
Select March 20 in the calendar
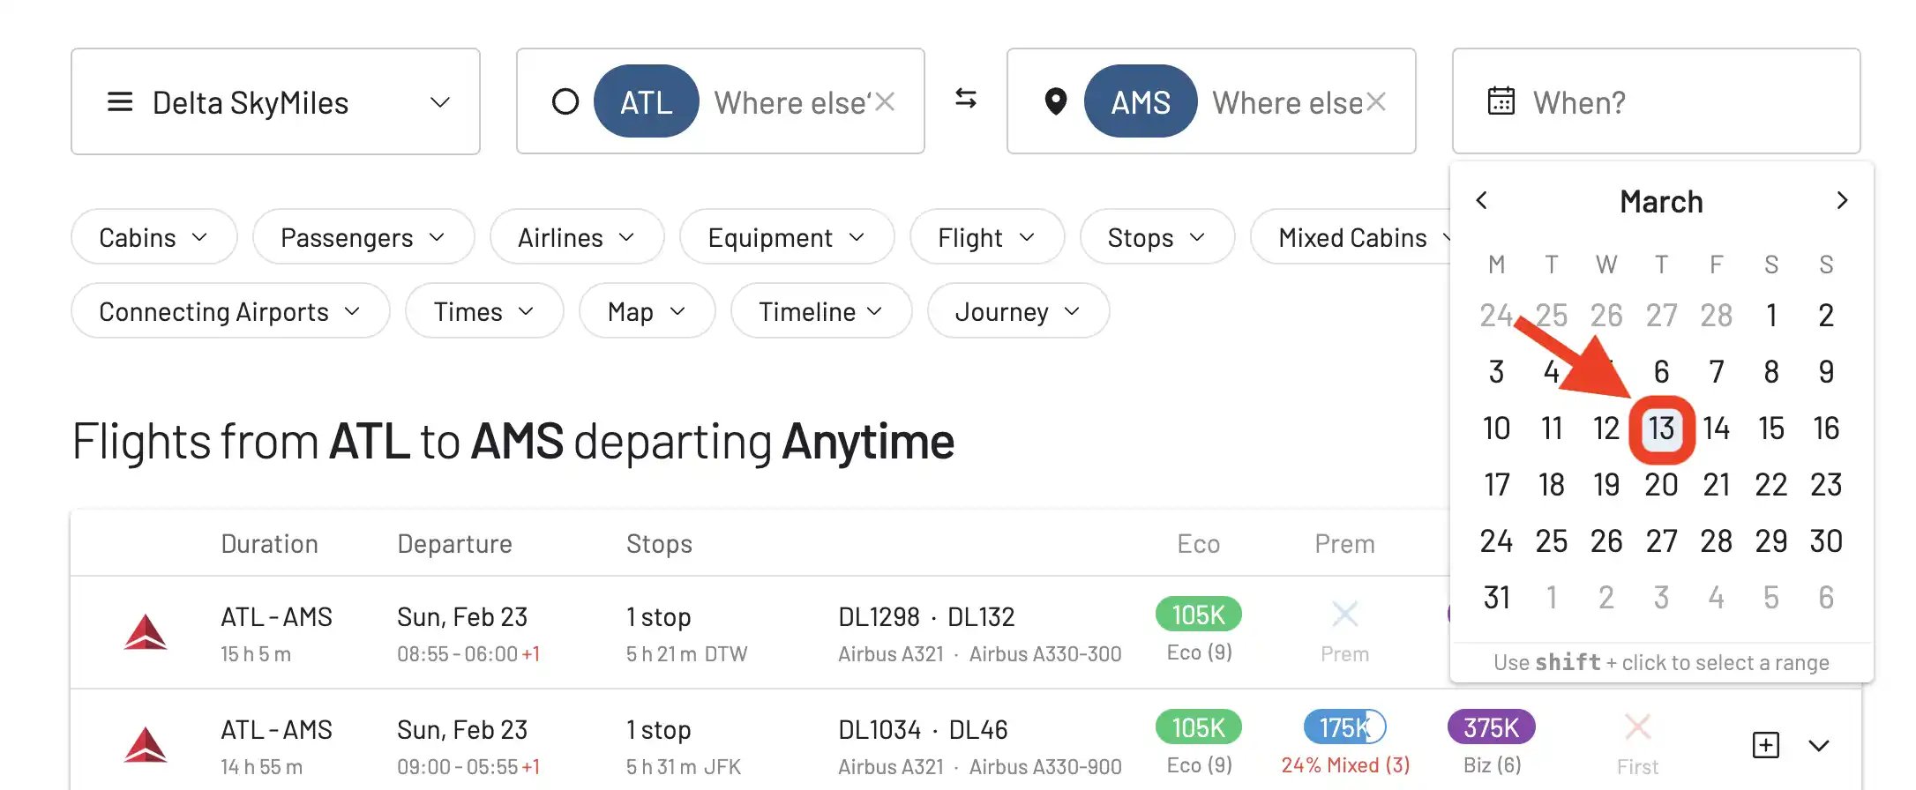tap(1661, 485)
